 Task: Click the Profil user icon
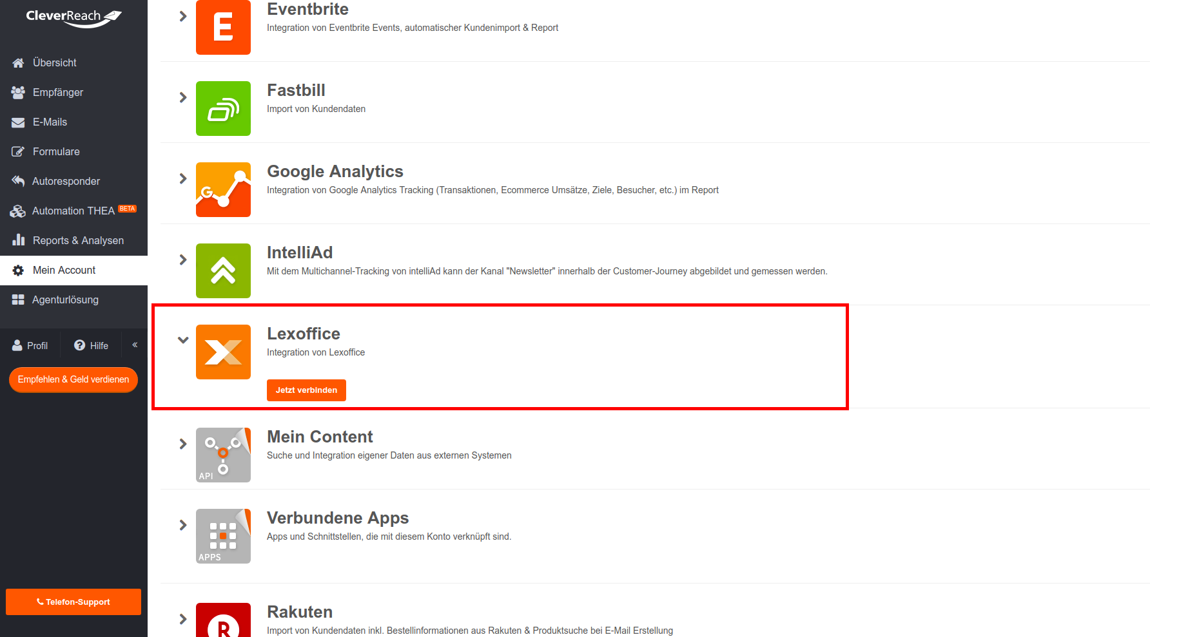point(17,346)
